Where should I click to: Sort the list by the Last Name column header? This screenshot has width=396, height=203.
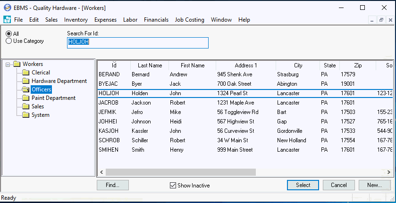coord(150,65)
